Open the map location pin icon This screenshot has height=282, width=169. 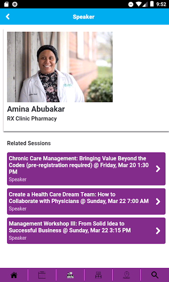(126, 275)
